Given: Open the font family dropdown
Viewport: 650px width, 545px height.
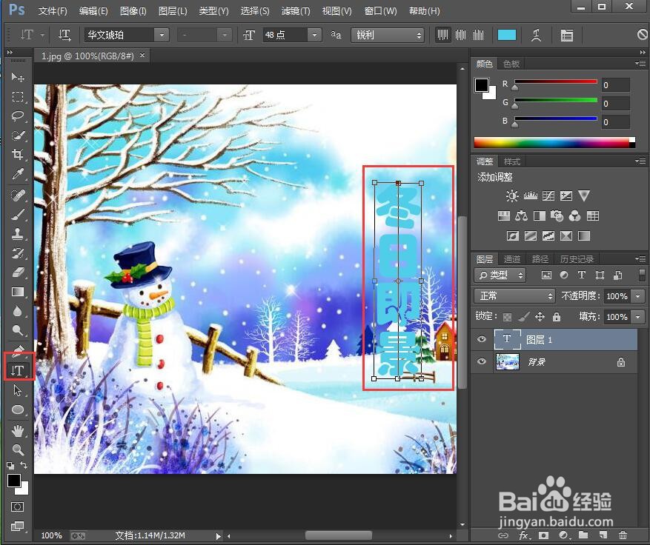Looking at the screenshot, I should (x=162, y=36).
